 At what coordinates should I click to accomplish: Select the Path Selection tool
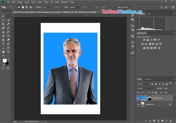(x=3, y=48)
